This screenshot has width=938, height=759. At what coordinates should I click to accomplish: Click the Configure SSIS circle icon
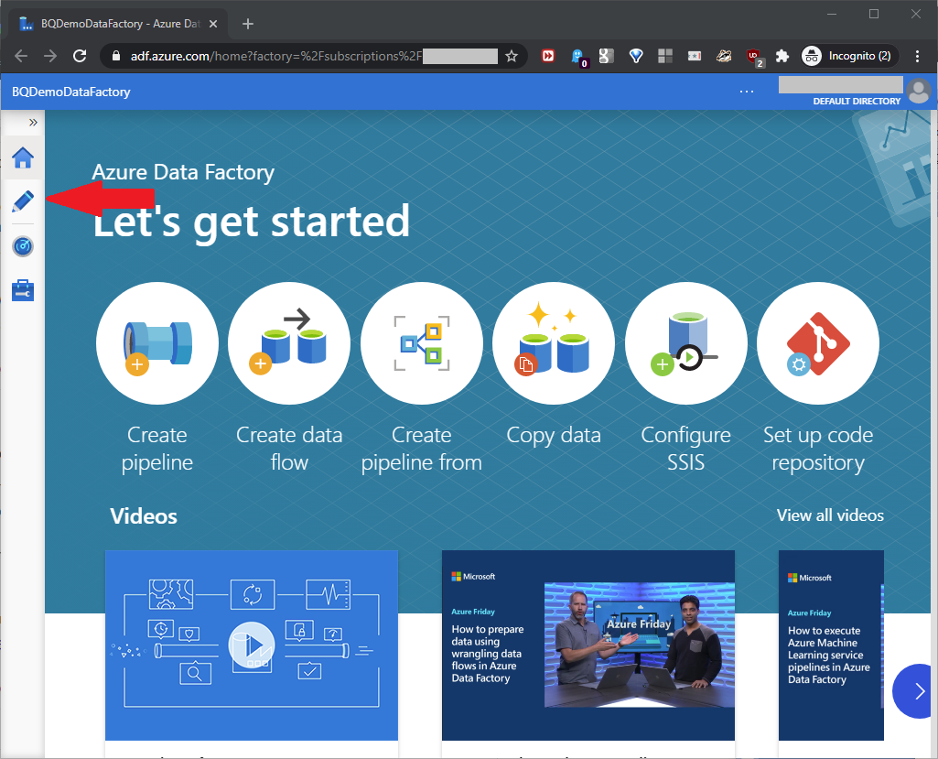(685, 343)
